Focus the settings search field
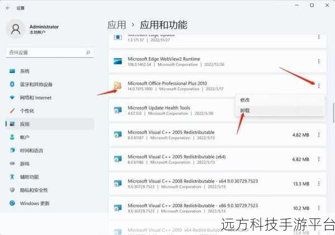 pos(50,52)
